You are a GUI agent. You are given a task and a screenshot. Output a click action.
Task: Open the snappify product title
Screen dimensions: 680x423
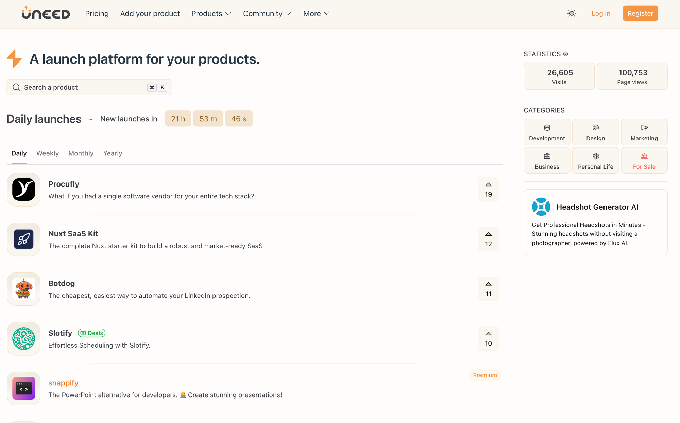tap(63, 383)
